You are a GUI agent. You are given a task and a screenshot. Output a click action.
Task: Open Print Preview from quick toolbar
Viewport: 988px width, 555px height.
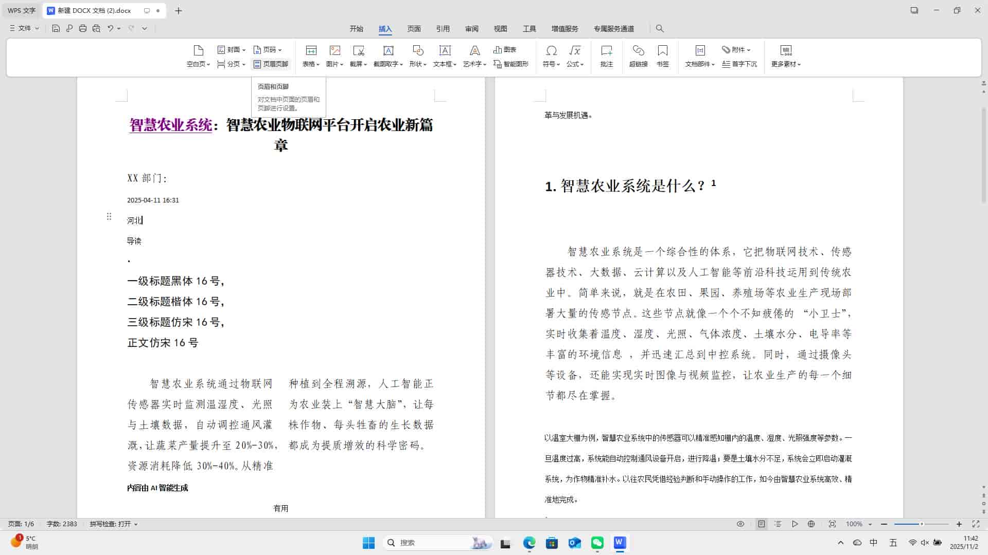(x=96, y=28)
